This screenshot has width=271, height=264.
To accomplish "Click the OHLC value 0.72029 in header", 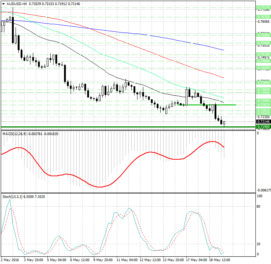I will (x=35, y=4).
